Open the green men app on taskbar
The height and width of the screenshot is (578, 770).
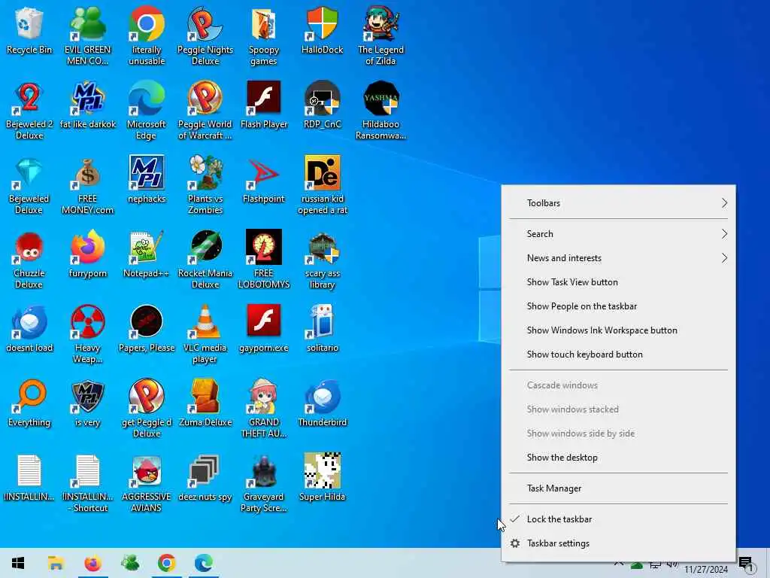click(129, 563)
